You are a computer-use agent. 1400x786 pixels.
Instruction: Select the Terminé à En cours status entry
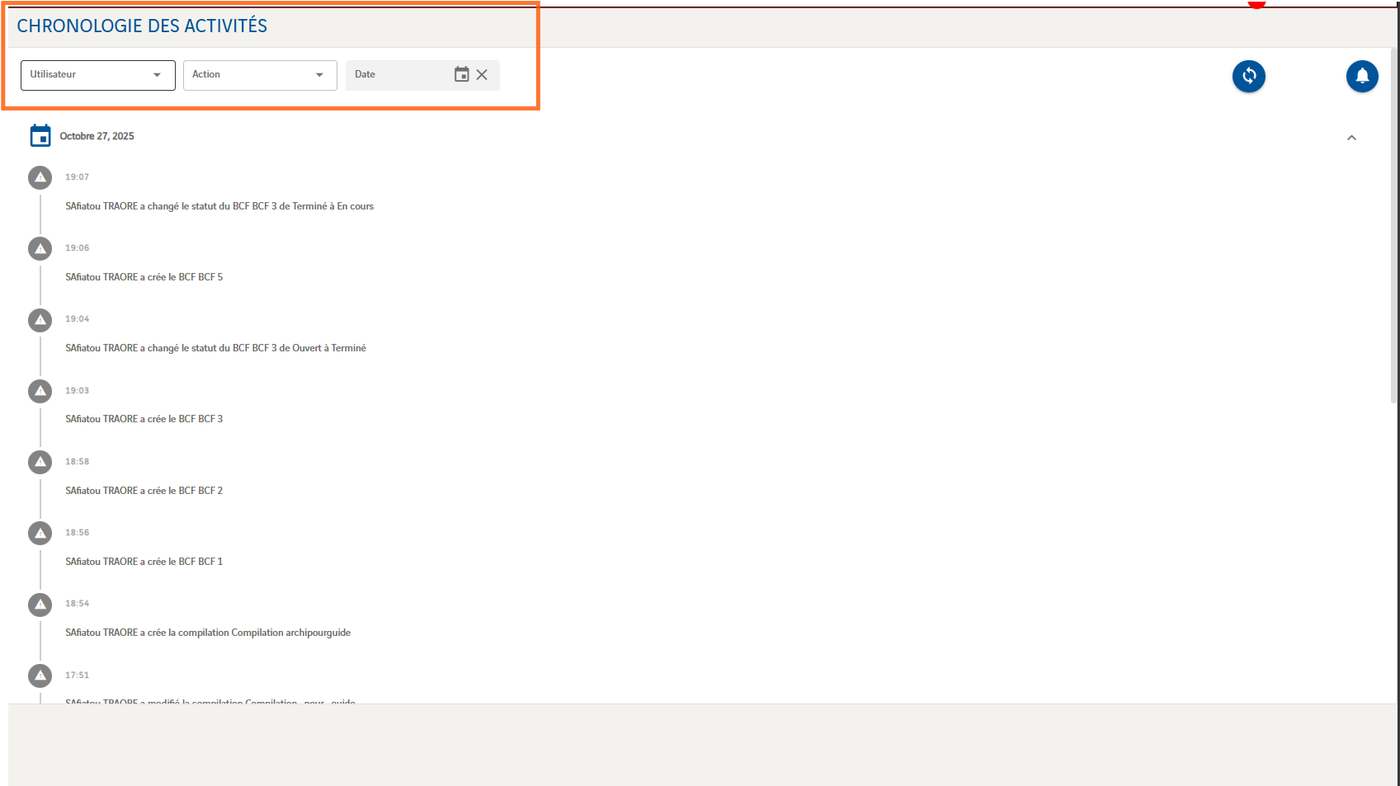tap(219, 206)
